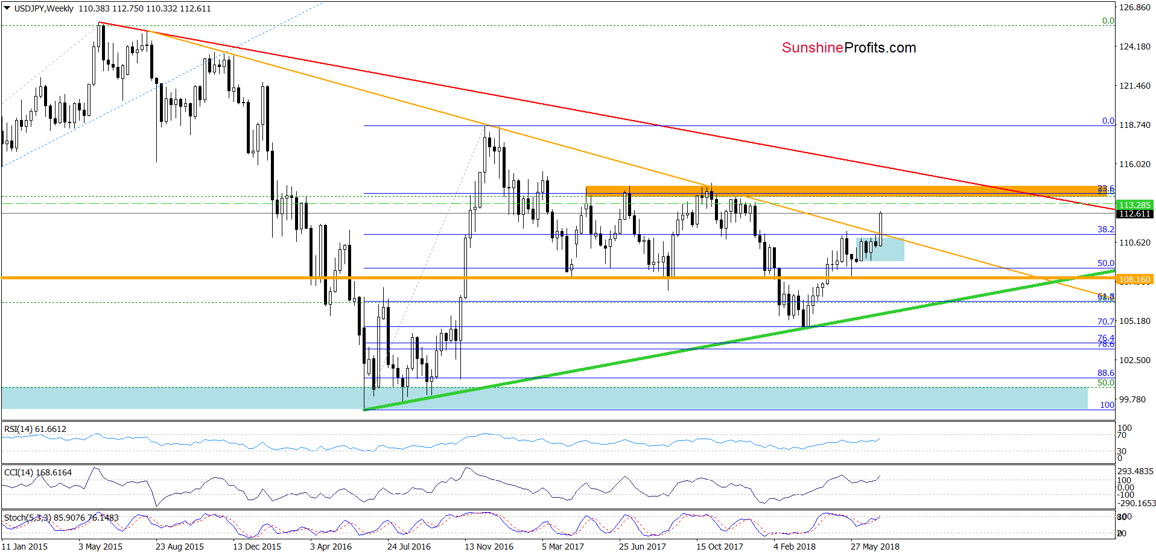Click the 4 Feb 2018 date label
Screen dimensions: 1156x555
click(795, 547)
